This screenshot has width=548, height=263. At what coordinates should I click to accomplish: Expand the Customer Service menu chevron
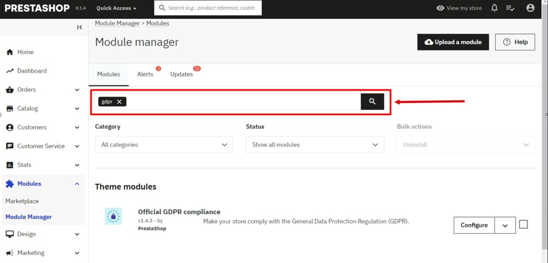77,146
